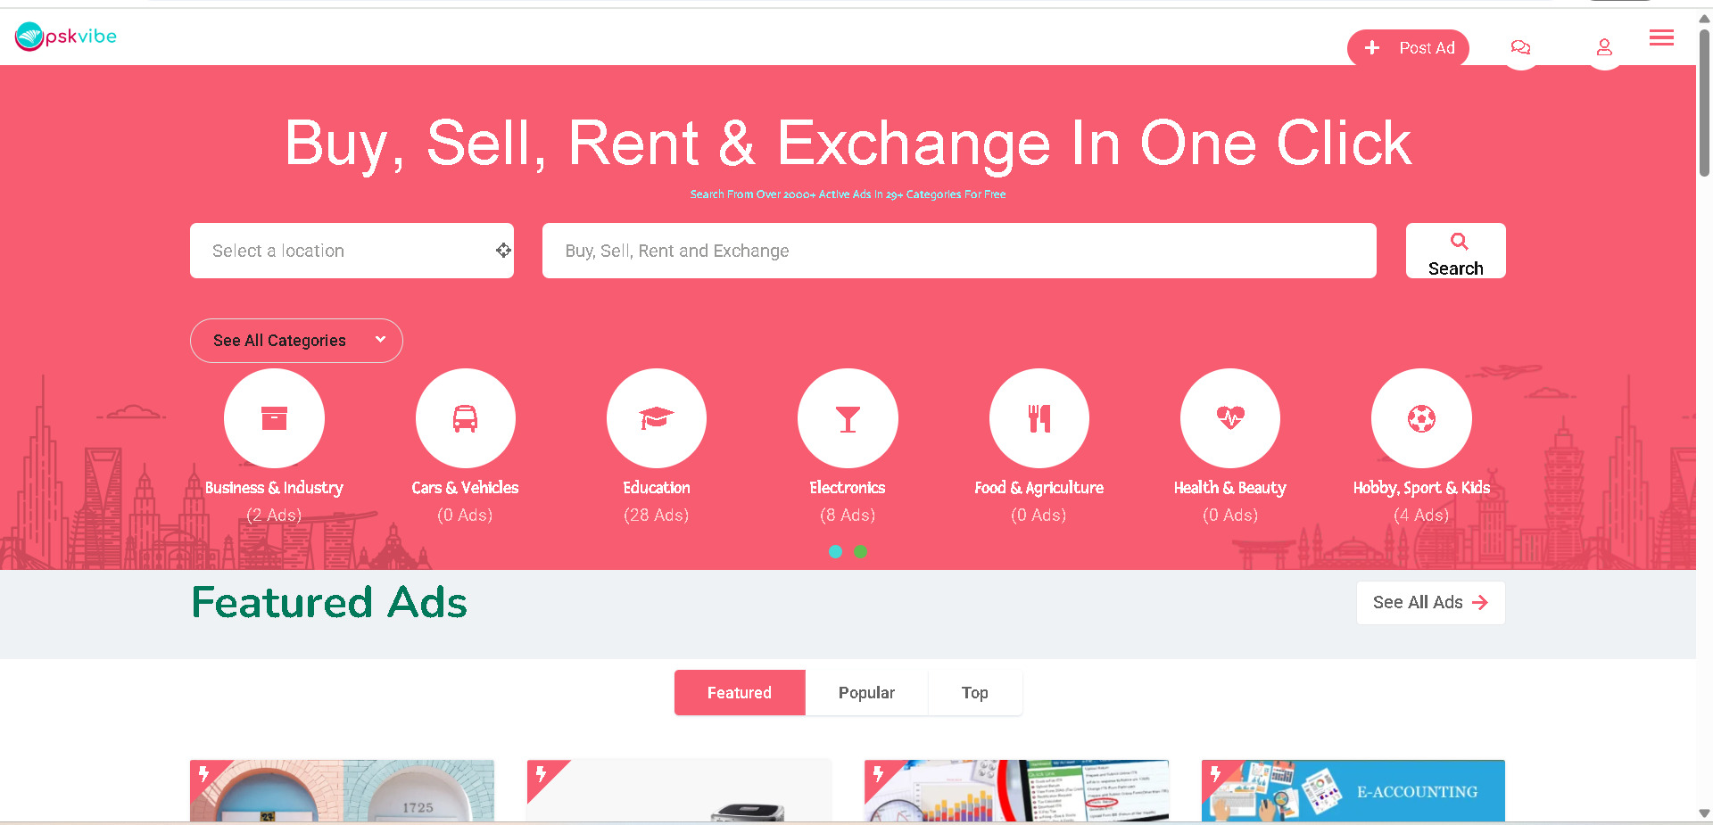The image size is (1713, 825).
Task: Click the scrollbar down arrow
Action: 1704,813
